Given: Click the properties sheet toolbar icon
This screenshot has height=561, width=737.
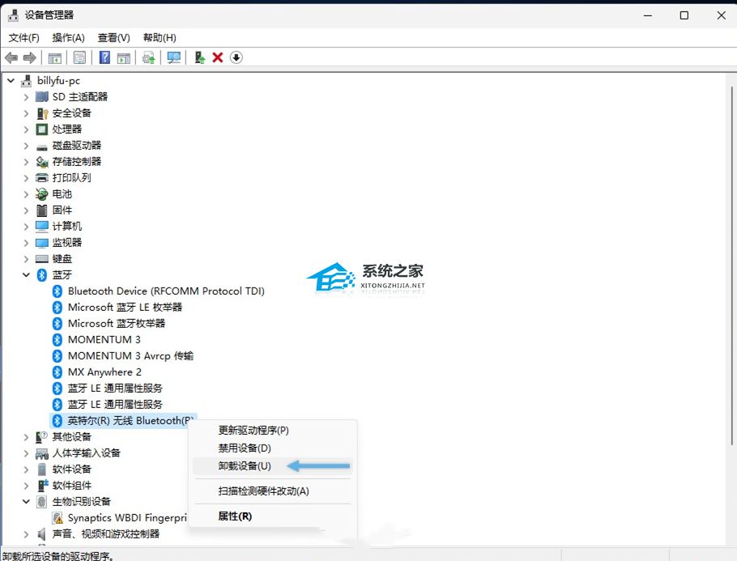Looking at the screenshot, I should [79, 57].
